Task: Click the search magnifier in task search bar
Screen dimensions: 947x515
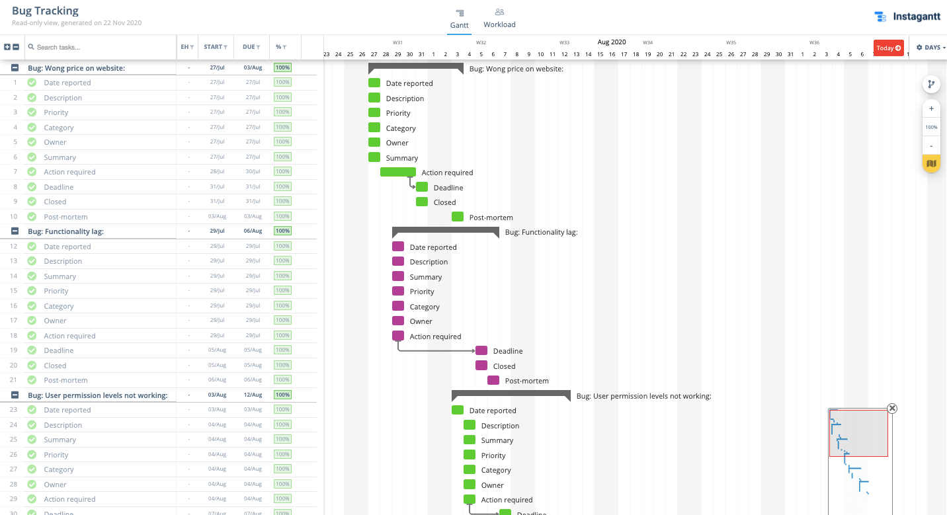Action: tap(30, 47)
